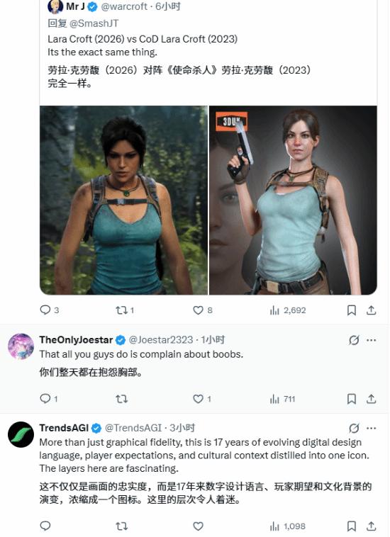Open more options on TheOnlyJoestar's reply
Screen dimensions: 390x537
coord(371,340)
